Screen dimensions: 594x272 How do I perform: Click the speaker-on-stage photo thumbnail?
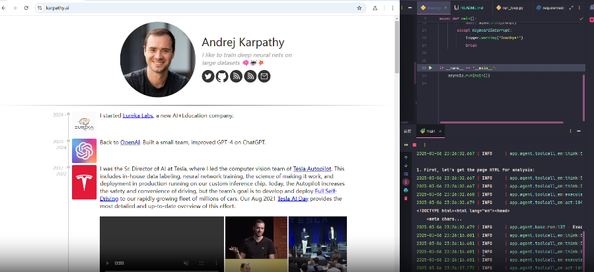(256, 238)
